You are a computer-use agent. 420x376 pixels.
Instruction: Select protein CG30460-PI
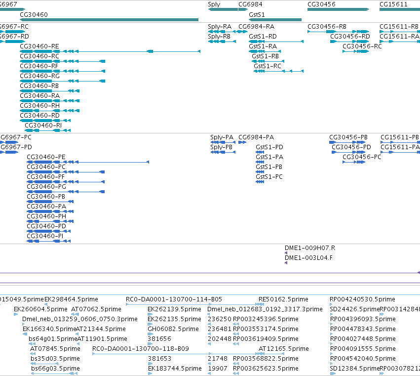[x=45, y=237]
